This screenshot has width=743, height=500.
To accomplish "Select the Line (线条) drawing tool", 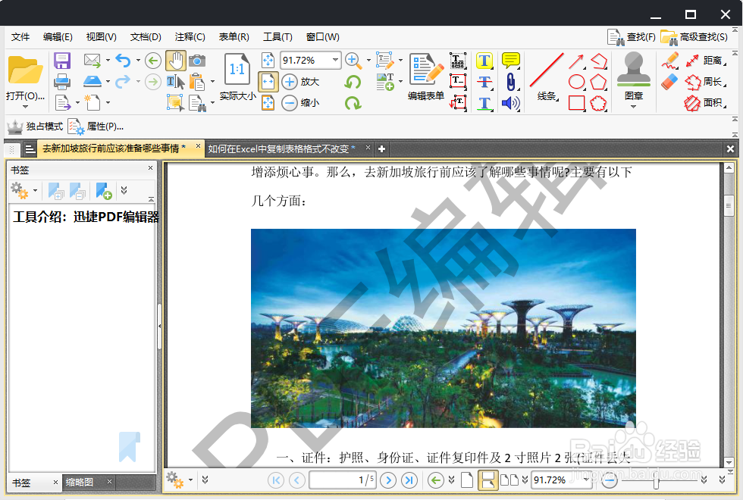I will [x=547, y=77].
